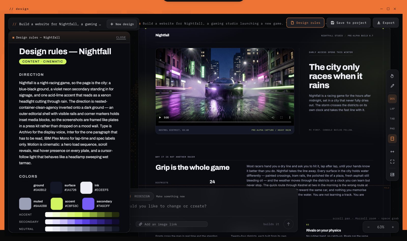This screenshot has width=407, height=241.
Task: Select the pencil edit tool
Action: (392, 86)
